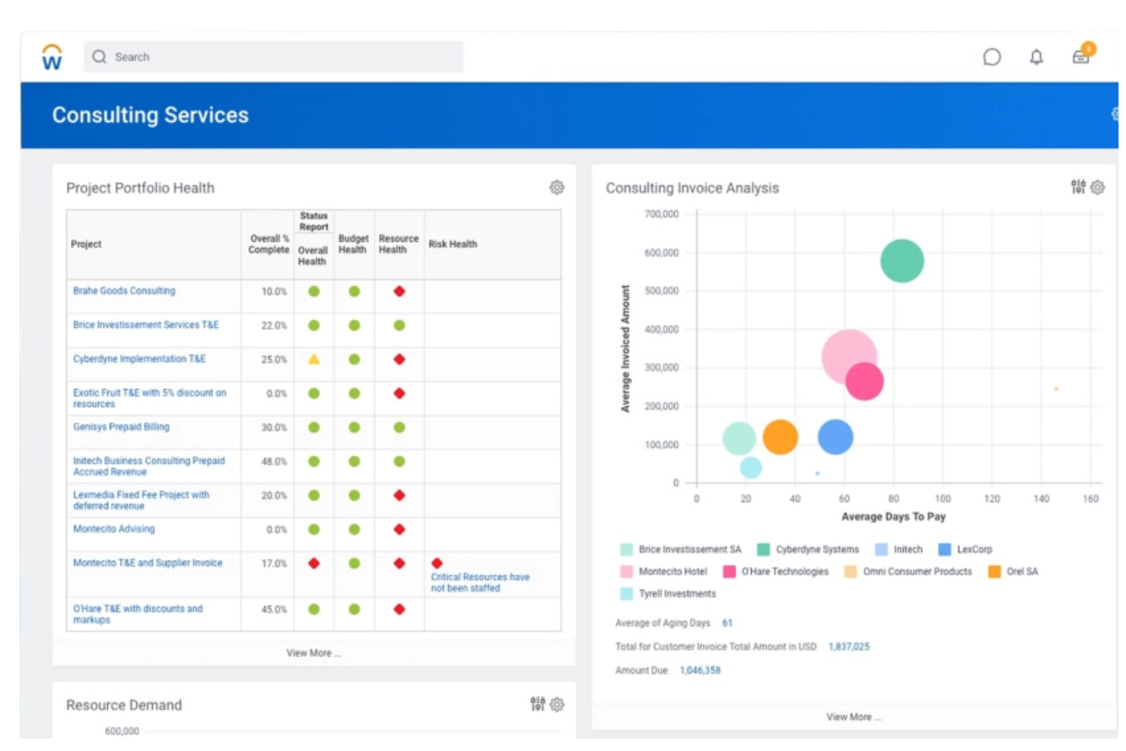Open Montecito T&E and Supplier Invoice project
Image resolution: width=1126 pixels, height=751 pixels.
click(148, 563)
